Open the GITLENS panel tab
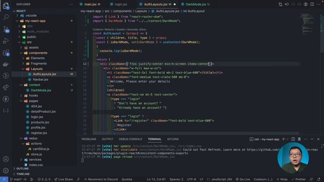Screen dimensions: 324x182 click(173, 139)
